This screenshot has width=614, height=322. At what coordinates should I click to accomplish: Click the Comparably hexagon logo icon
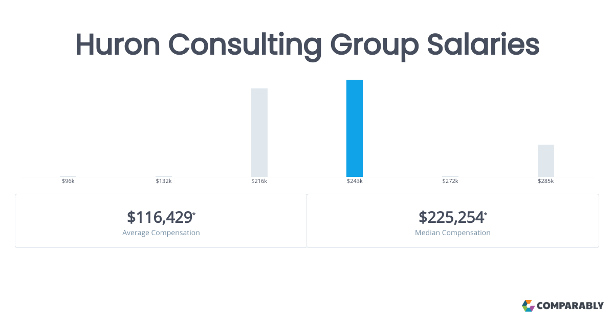coord(528,306)
